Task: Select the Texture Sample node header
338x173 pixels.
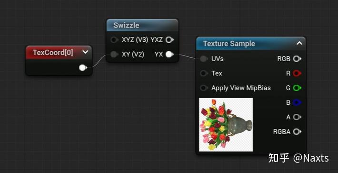Action: click(x=251, y=44)
